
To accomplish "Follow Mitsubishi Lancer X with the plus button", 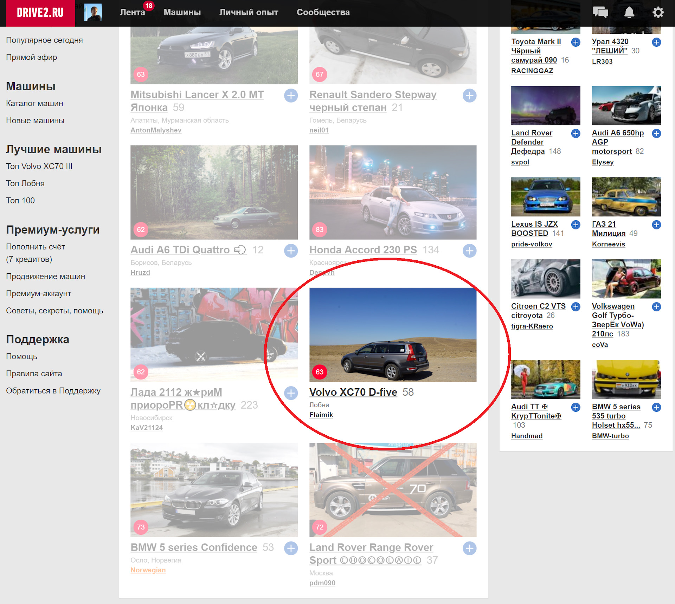I will 291,96.
